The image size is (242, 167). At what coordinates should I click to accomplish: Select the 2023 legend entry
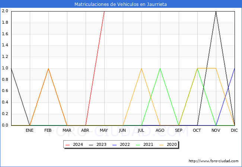pos(98,145)
